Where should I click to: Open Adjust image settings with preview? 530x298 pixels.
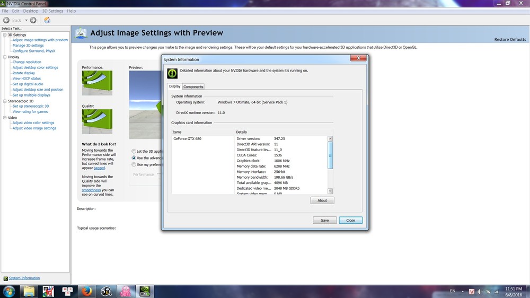[x=40, y=40]
